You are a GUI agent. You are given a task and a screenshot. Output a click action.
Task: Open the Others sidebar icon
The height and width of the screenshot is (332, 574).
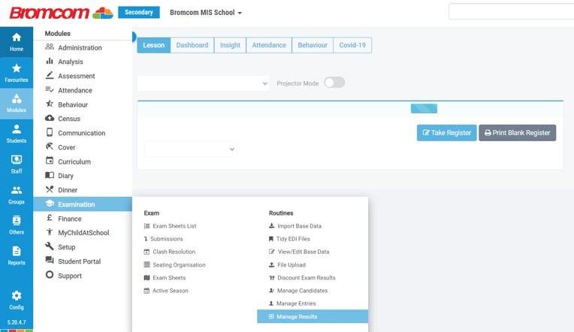coord(17,220)
